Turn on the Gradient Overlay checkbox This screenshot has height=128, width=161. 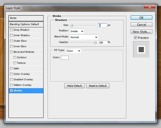point(11,80)
